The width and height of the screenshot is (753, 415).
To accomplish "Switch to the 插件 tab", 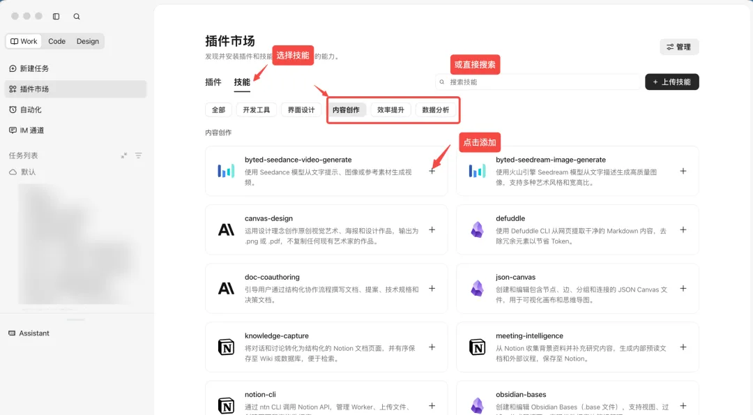I will coord(213,82).
